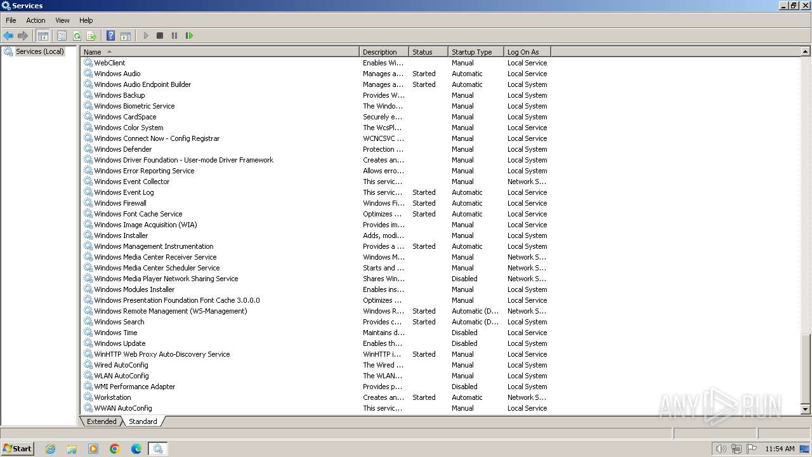Toggle the Show/Hide Action Pane icon
Screen dimensions: 812x457
[126, 36]
